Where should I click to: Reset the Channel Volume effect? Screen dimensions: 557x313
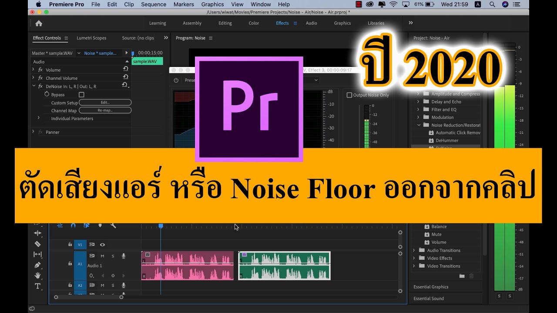[125, 77]
